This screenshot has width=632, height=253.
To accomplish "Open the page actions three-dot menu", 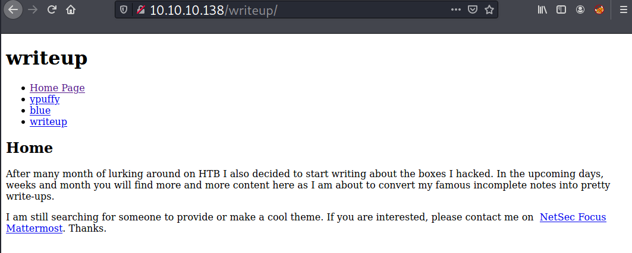I will 455,9.
